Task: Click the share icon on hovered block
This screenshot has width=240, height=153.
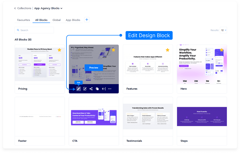Action: (91, 89)
